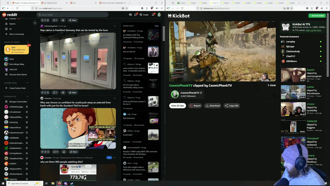The height and width of the screenshot is (186, 330).
Task: Open more options for r/Gundam post
Action: click(x=114, y=98)
